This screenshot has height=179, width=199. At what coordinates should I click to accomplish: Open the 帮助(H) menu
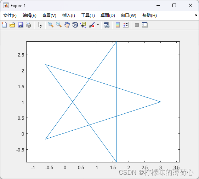tap(149, 16)
